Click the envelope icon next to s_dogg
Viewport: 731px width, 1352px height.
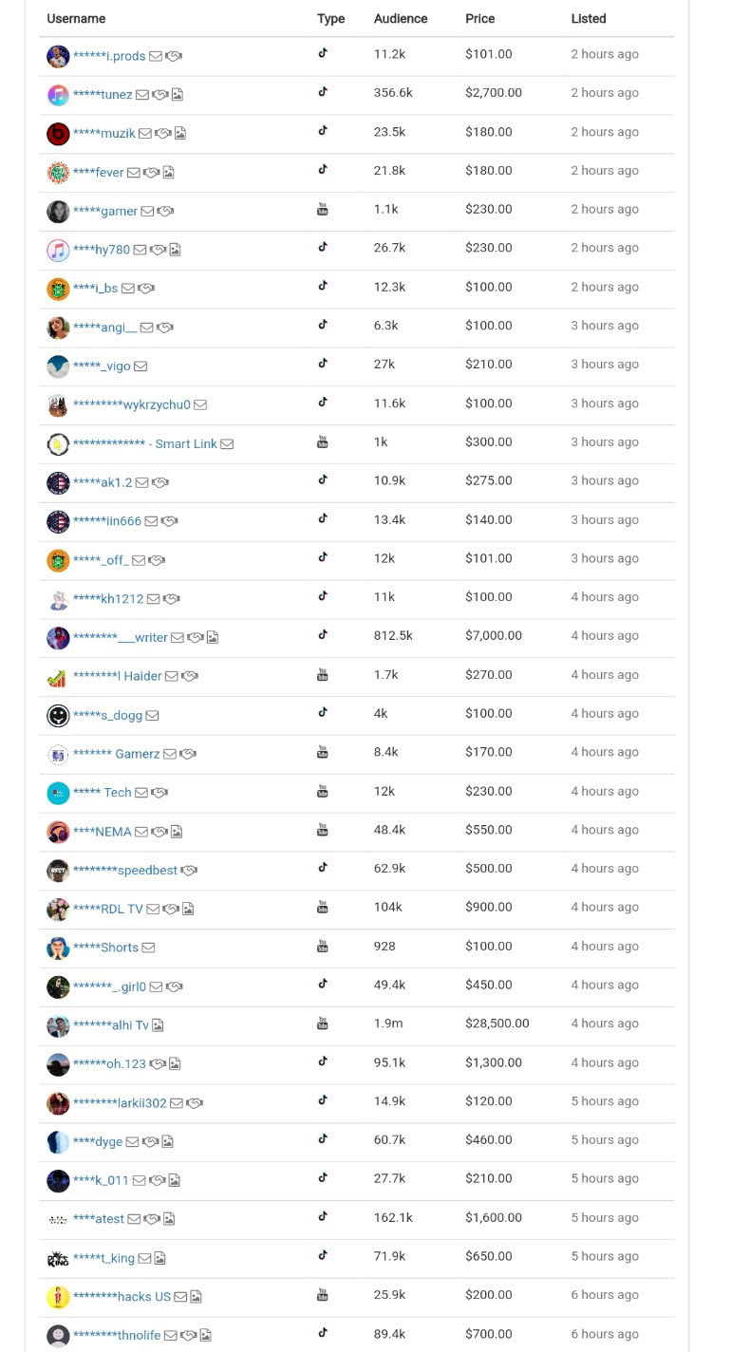coord(152,715)
